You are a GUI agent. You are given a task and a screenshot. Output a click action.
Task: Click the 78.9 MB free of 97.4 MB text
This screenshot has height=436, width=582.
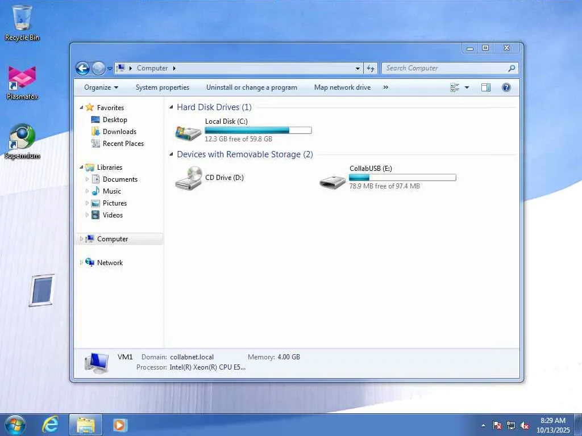(385, 186)
